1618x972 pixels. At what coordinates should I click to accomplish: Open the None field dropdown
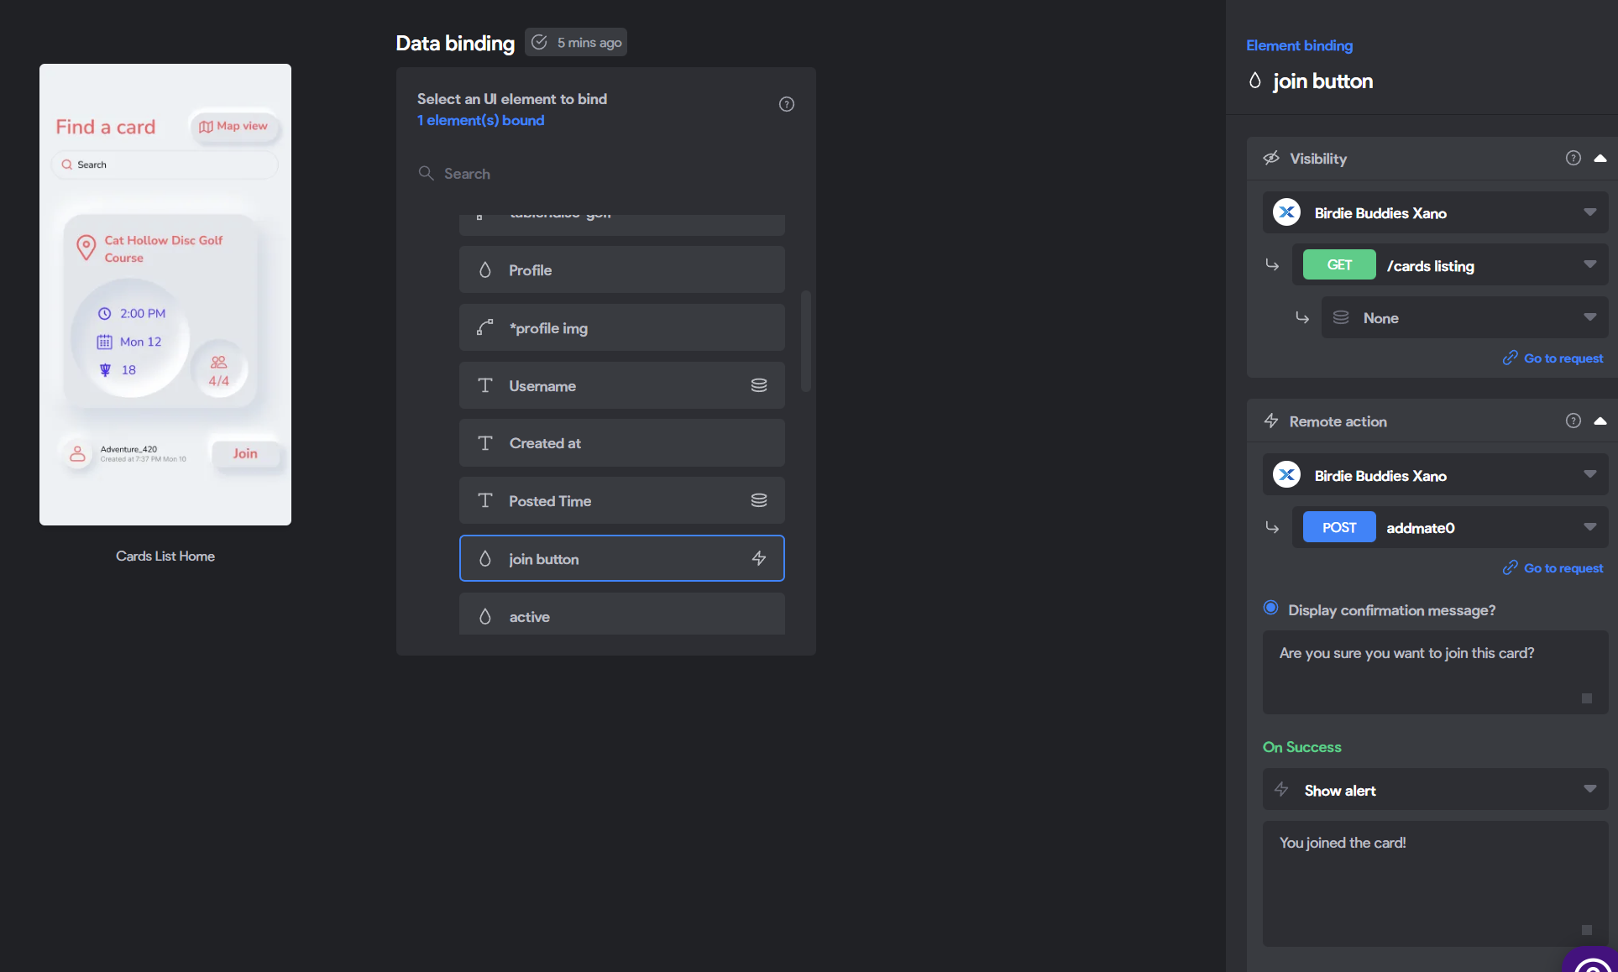(x=1464, y=317)
